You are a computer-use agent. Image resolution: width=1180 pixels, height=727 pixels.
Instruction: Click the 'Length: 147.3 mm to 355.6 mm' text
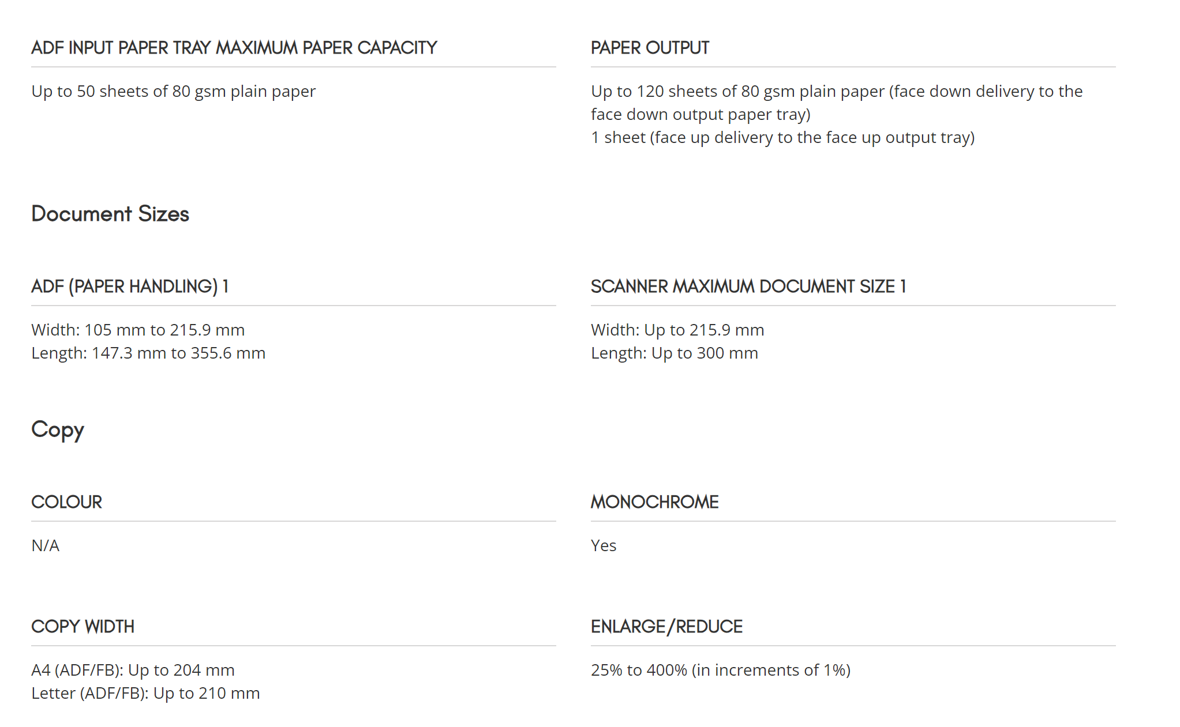pos(148,353)
